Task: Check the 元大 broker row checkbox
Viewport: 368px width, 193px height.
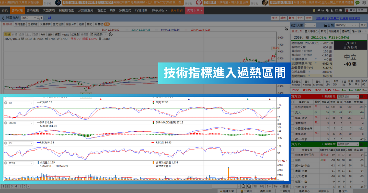Action: 293,113
